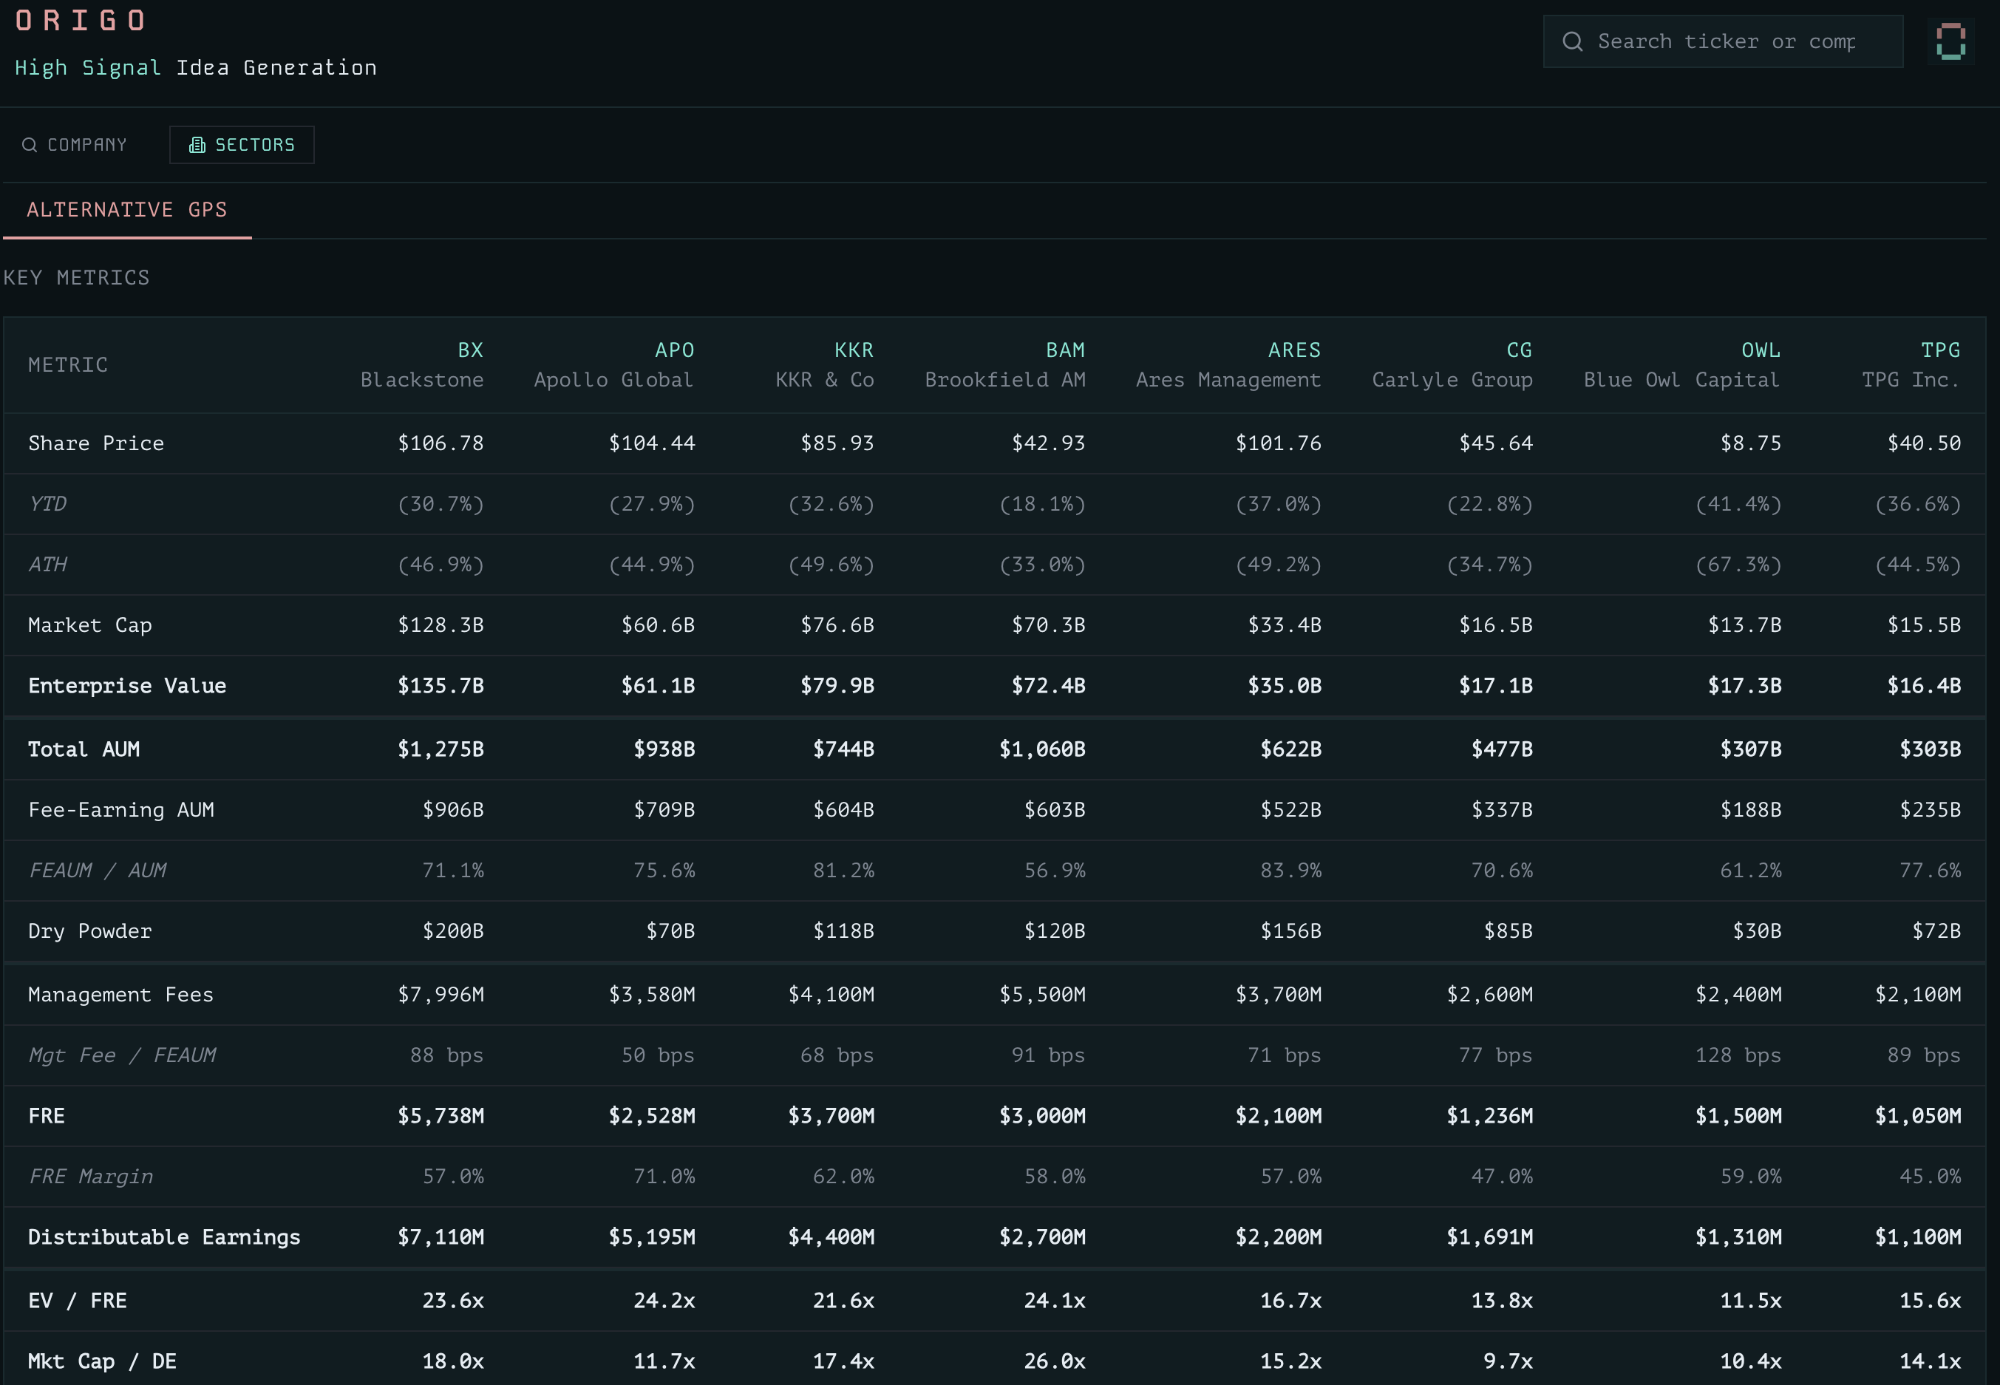
Task: Open the BX Blackstone column header
Action: click(469, 350)
